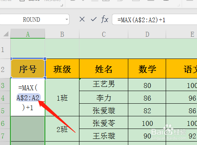Select column B header
Image resolution: width=197 pixels, height=145 pixels.
62,34
